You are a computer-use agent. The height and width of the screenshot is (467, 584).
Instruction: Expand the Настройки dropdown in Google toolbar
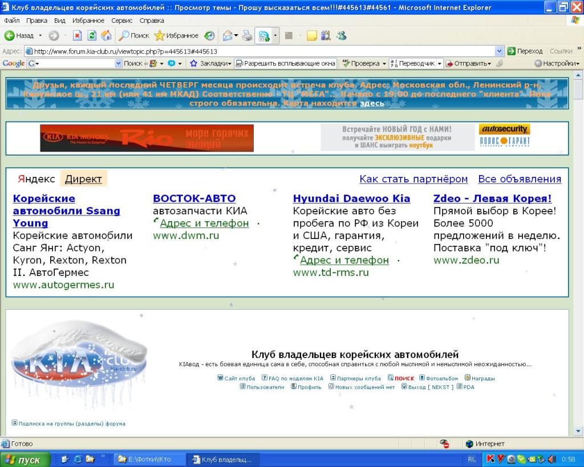[x=557, y=63]
